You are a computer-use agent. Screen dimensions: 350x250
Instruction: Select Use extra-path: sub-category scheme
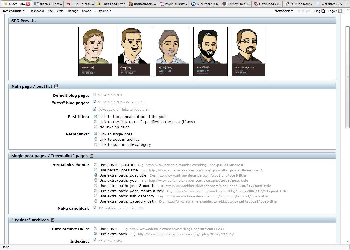(96, 196)
